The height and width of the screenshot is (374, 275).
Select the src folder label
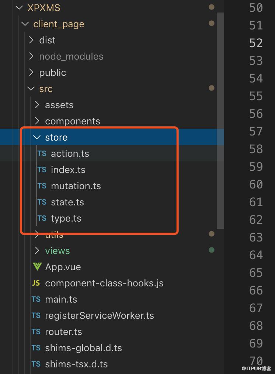point(46,89)
